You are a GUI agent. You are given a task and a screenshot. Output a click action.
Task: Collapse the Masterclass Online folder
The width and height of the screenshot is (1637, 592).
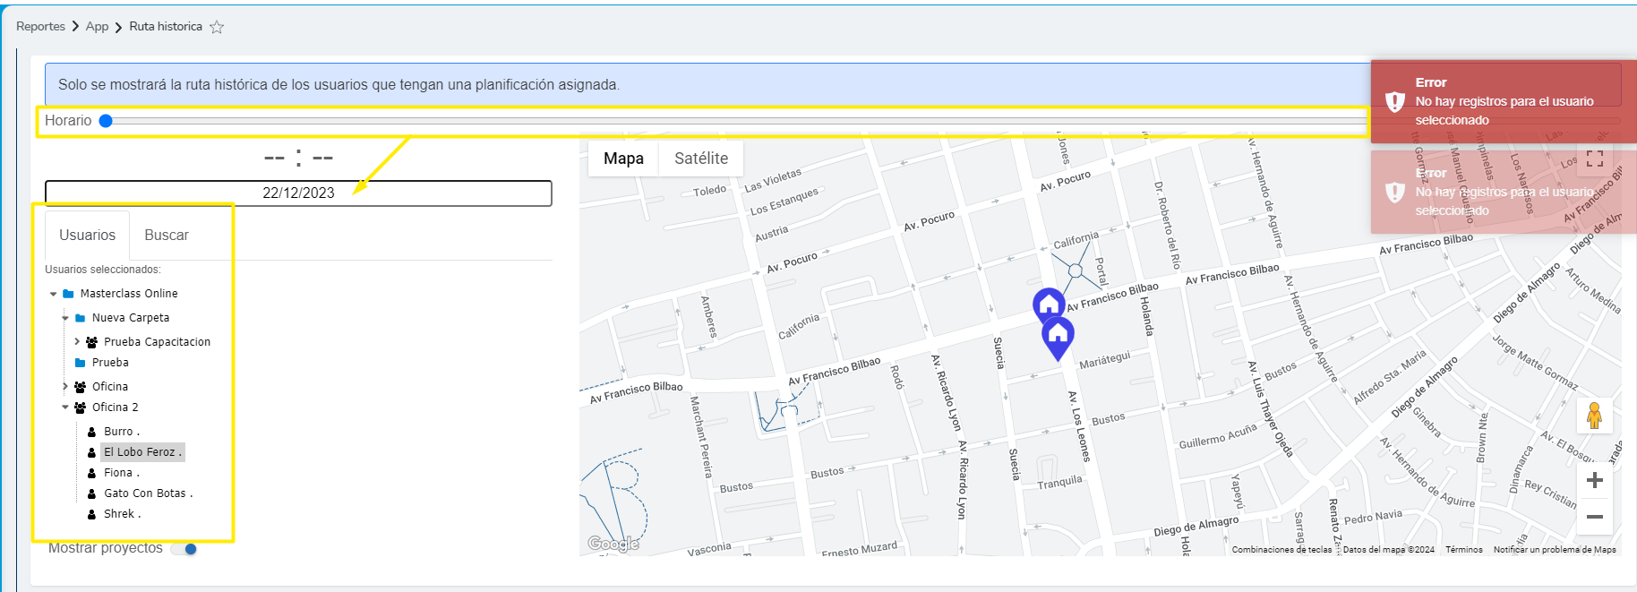54,294
